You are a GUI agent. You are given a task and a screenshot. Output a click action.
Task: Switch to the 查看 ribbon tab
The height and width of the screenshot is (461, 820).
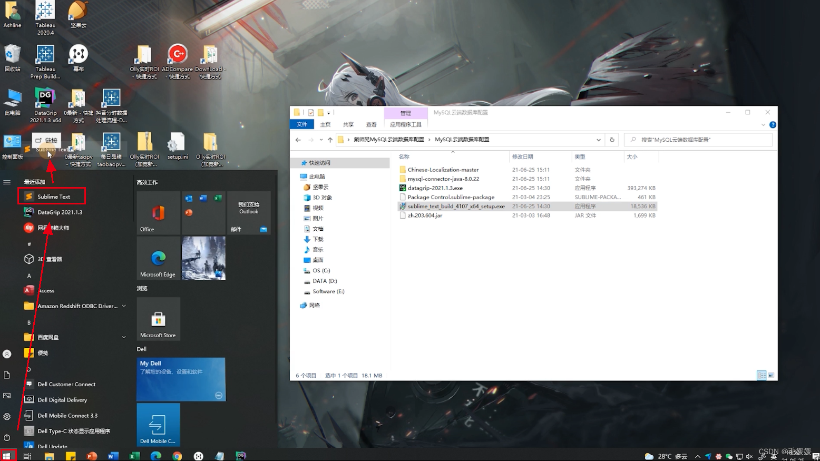tap(372, 125)
